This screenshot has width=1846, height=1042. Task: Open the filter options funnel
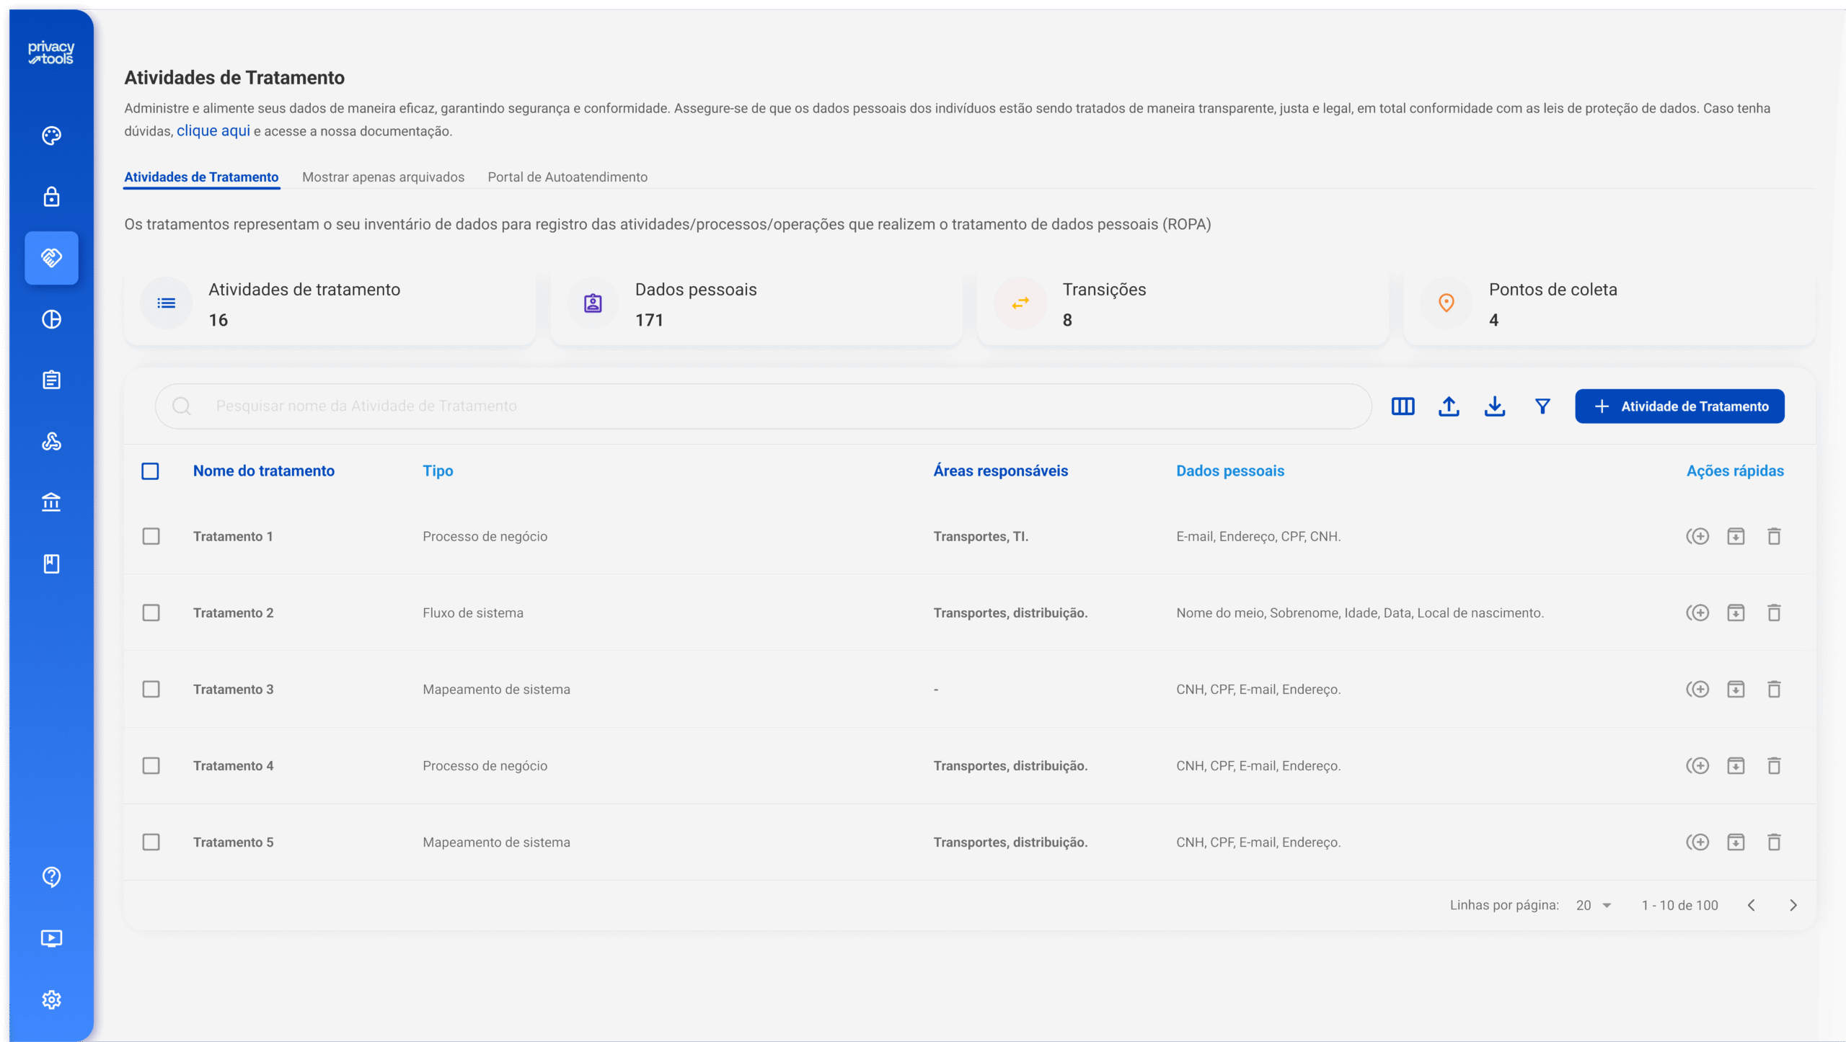click(x=1542, y=406)
